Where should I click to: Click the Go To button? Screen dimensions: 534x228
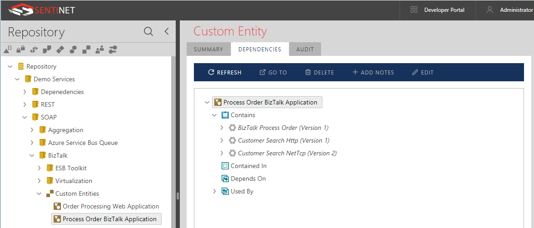[x=273, y=72]
